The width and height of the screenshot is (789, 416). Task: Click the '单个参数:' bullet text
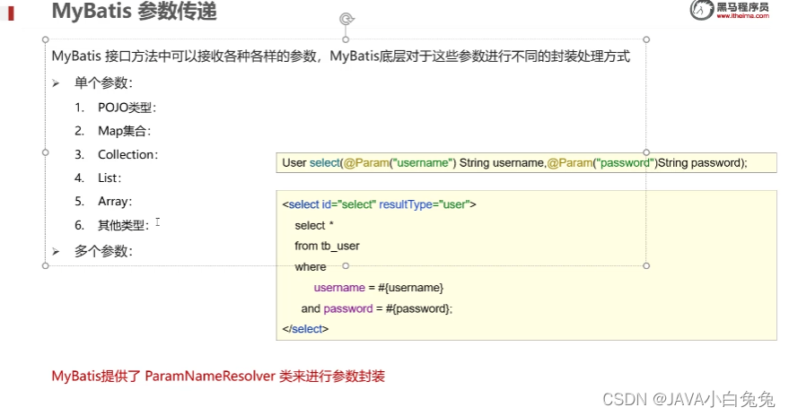103,82
